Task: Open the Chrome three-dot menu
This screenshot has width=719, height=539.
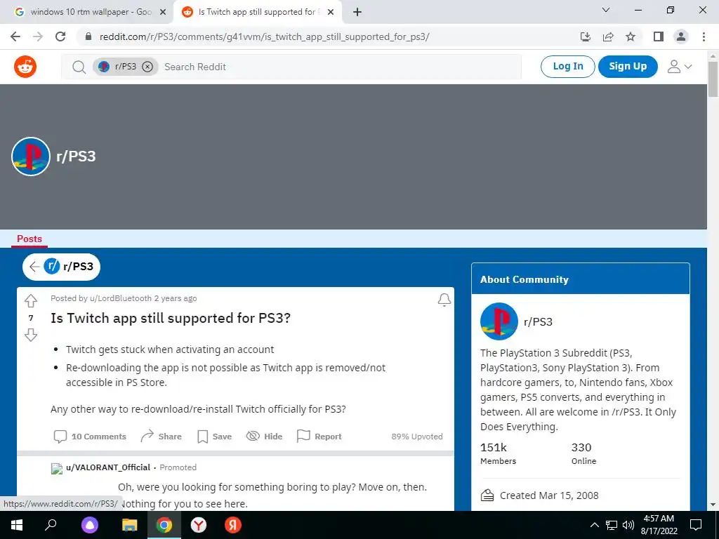Action: (x=704, y=36)
